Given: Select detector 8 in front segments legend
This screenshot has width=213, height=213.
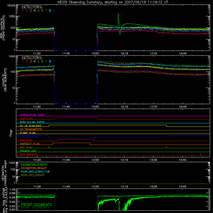Looking at the screenshot, I should 50,11.
